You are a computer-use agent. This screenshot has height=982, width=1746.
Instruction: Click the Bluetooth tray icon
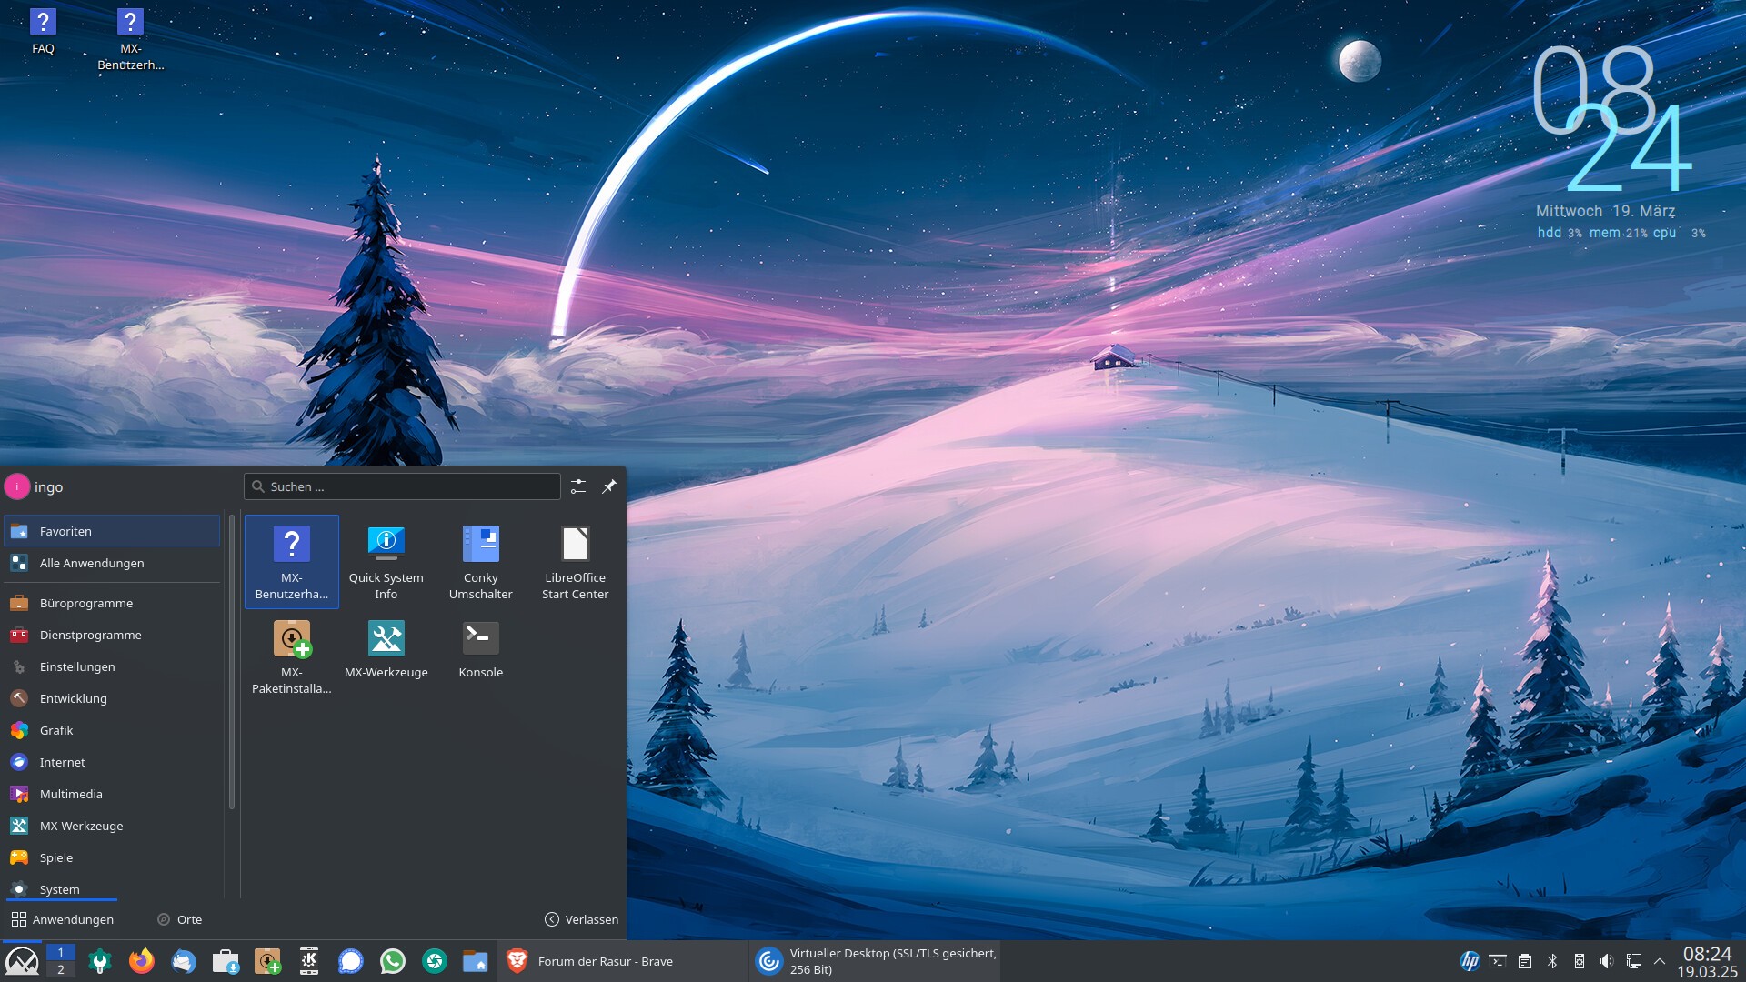(x=1552, y=961)
